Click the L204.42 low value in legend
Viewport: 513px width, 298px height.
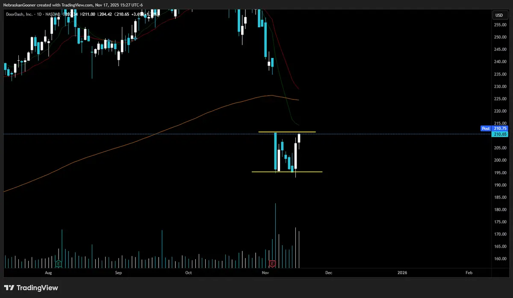tap(104, 15)
